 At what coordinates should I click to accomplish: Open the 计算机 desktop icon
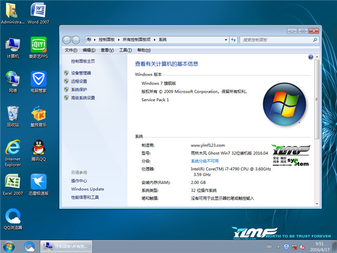point(13,48)
